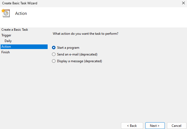The height and width of the screenshot is (129, 187).
Task: Pick the Display a message (deprecated) radio button
Action: click(54, 61)
